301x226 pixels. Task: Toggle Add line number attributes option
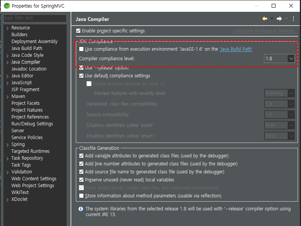82,164
